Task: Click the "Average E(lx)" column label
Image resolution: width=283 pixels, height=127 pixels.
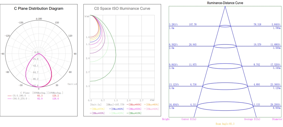Action: (x=252, y=119)
